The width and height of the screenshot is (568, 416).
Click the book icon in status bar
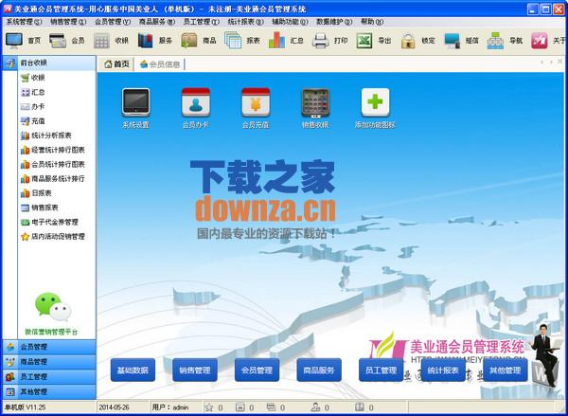click(x=359, y=407)
